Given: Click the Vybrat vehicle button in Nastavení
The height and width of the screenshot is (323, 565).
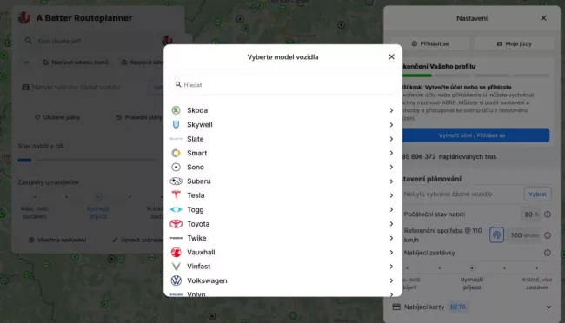Looking at the screenshot, I should pos(537,194).
